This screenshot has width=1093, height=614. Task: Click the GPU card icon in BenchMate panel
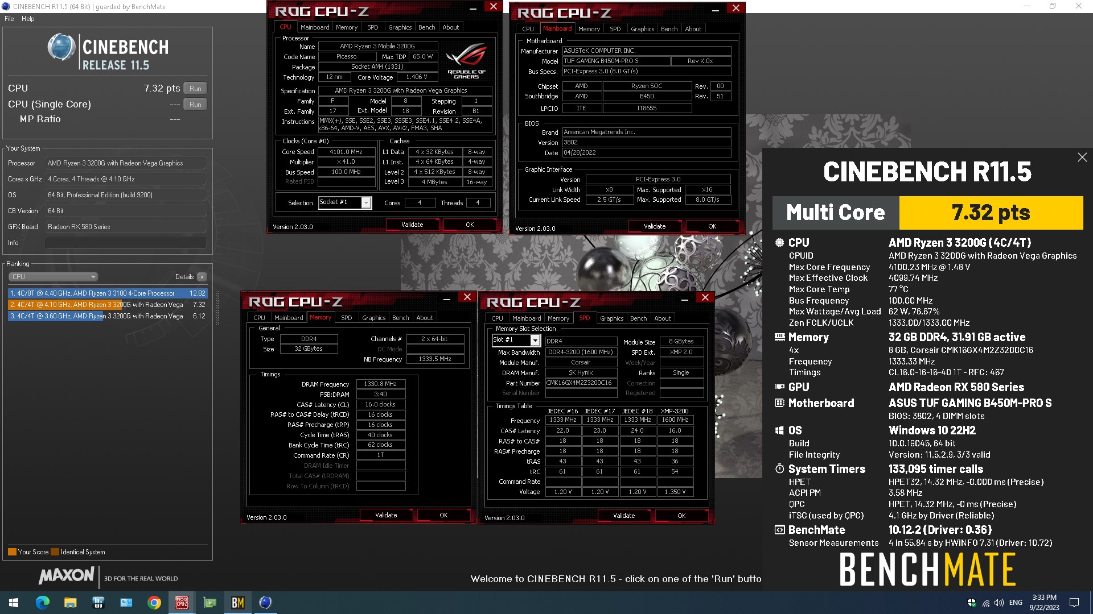tap(779, 387)
